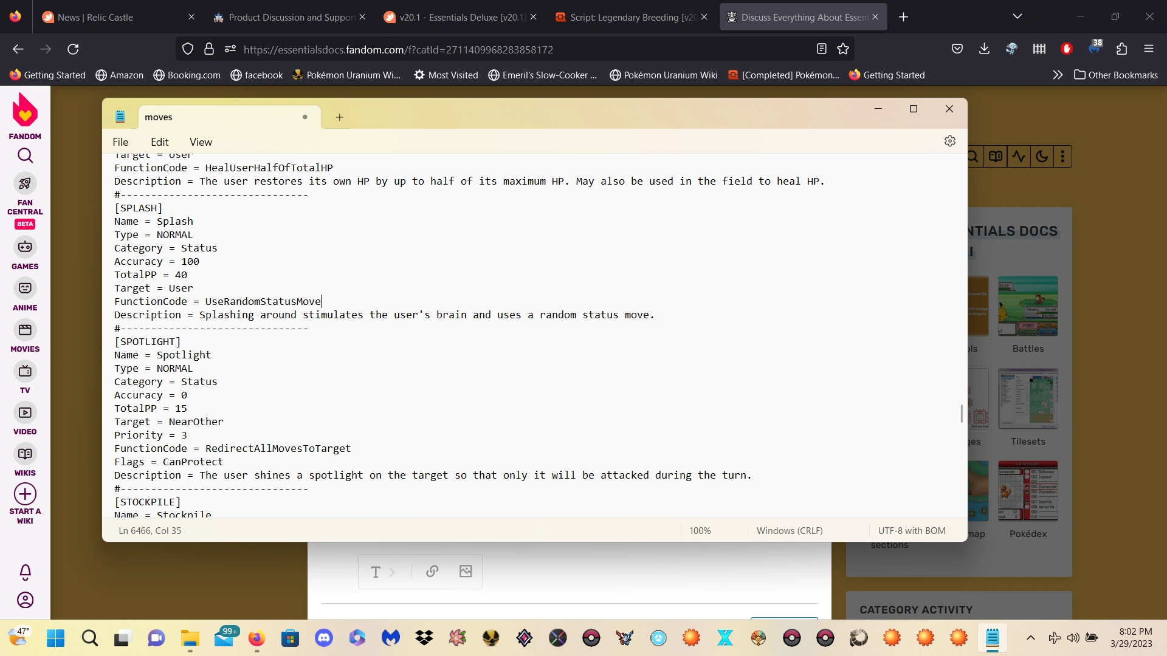Image resolution: width=1167 pixels, height=656 pixels.
Task: Toggle dark mode moon icon
Action: click(1042, 157)
